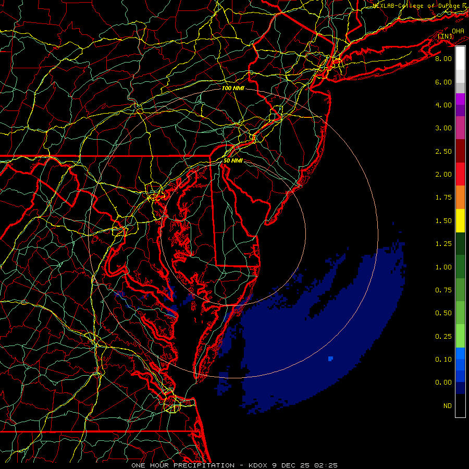Click the lighter blue pixel in offshore precipitation
This screenshot has height=469, width=469.
330,359
